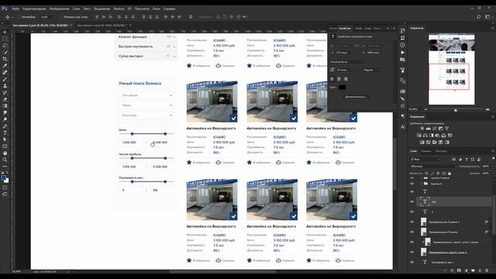The width and height of the screenshot is (496, 279).
Task: Select the Rectangular Marquee tool
Action: (x=5, y=39)
